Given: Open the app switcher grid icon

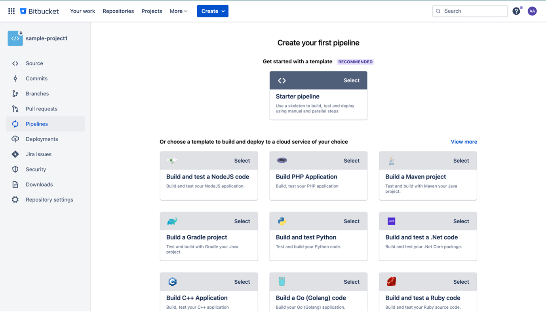Looking at the screenshot, I should point(11,11).
